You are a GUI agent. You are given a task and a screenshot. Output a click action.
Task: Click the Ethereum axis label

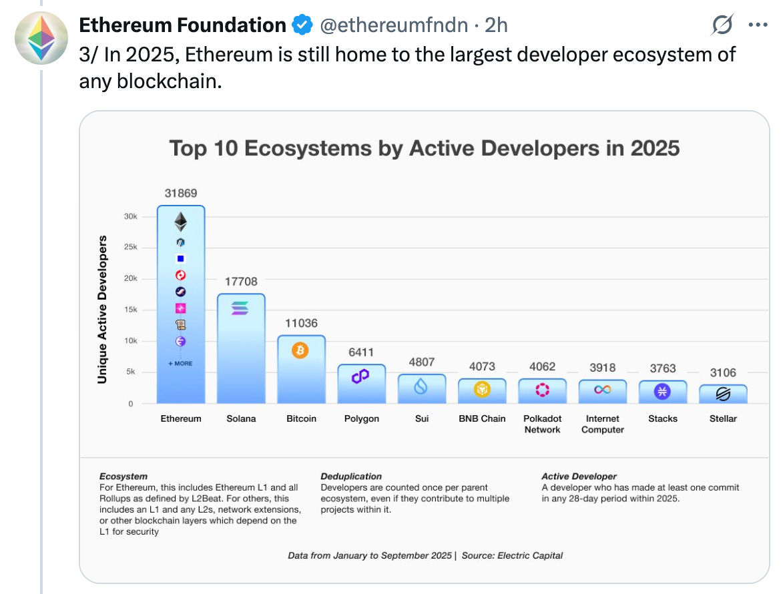point(181,418)
